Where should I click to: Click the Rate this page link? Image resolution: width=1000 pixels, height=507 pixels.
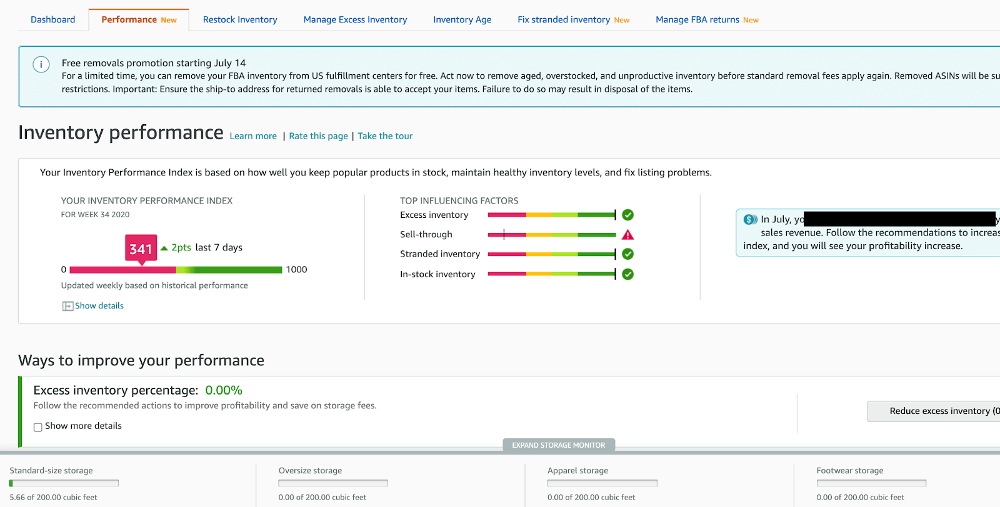point(319,136)
